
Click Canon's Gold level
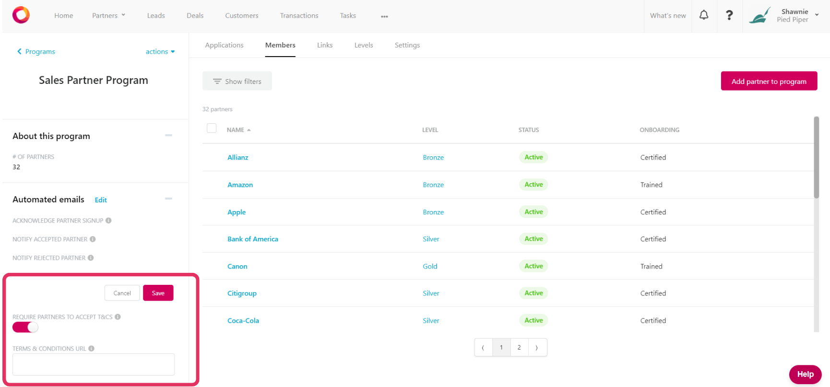click(430, 266)
